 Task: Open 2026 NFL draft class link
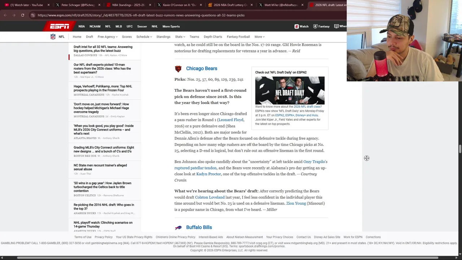(308, 107)
